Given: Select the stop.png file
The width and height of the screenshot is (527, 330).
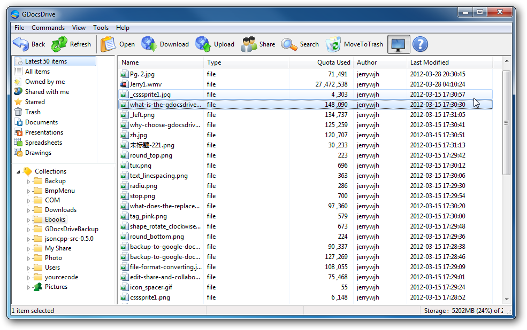Looking at the screenshot, I should 305,196.
